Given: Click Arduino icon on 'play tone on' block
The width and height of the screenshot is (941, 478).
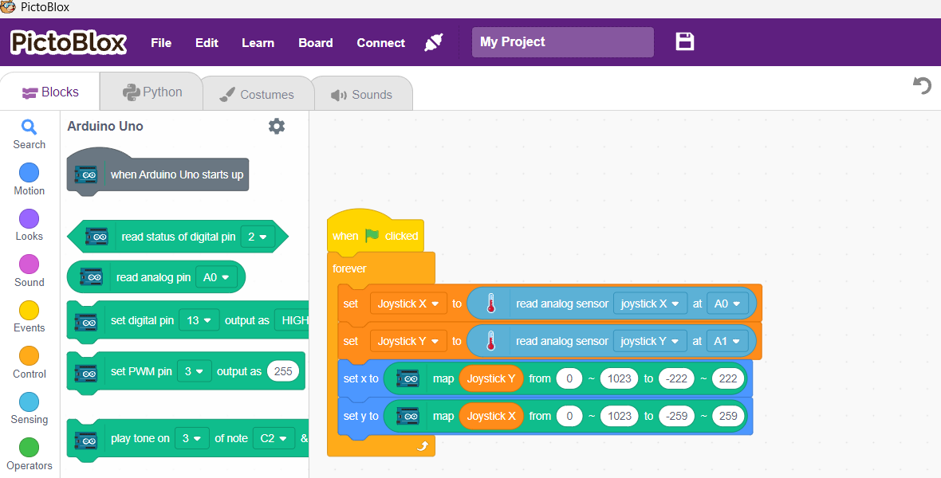Looking at the screenshot, I should [86, 439].
